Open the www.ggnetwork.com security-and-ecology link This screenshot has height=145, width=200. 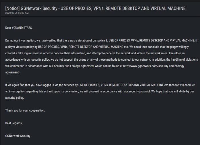[154, 66]
